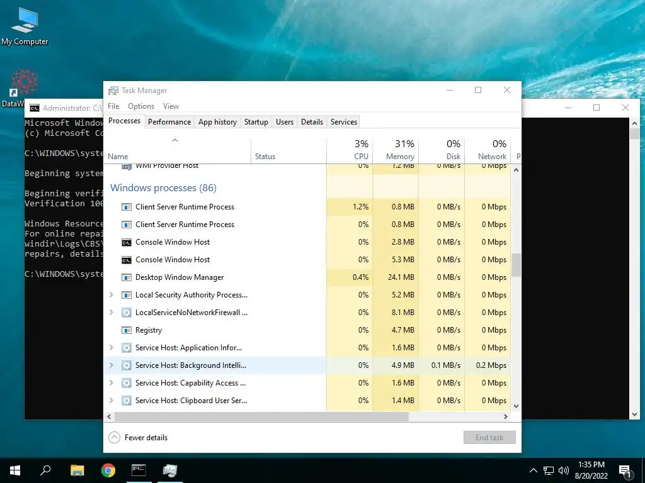
Task: Maximize the Command Prompt window
Action: click(596, 108)
